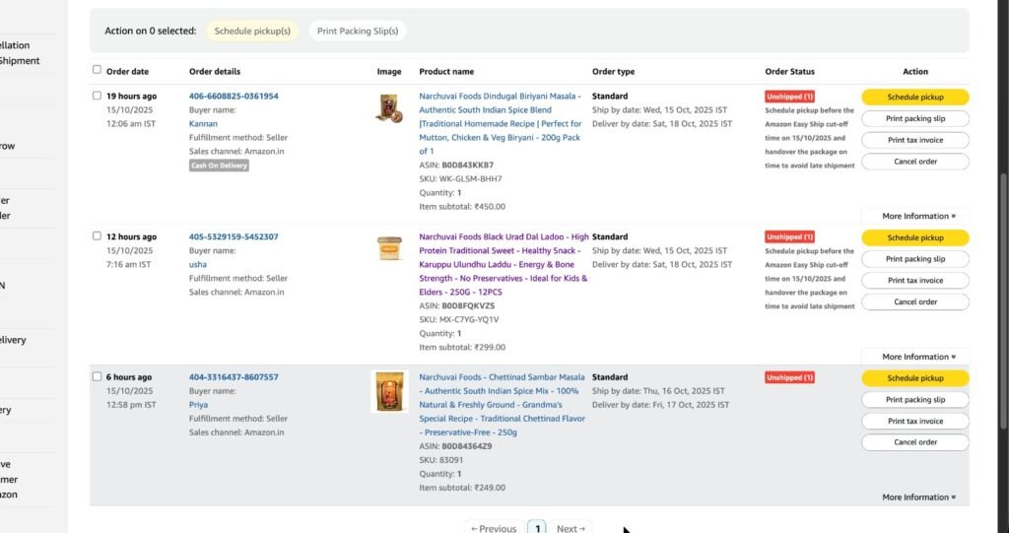Click Urad Dal Ladoo product thumbnail
The image size is (1009, 533).
[x=389, y=248]
